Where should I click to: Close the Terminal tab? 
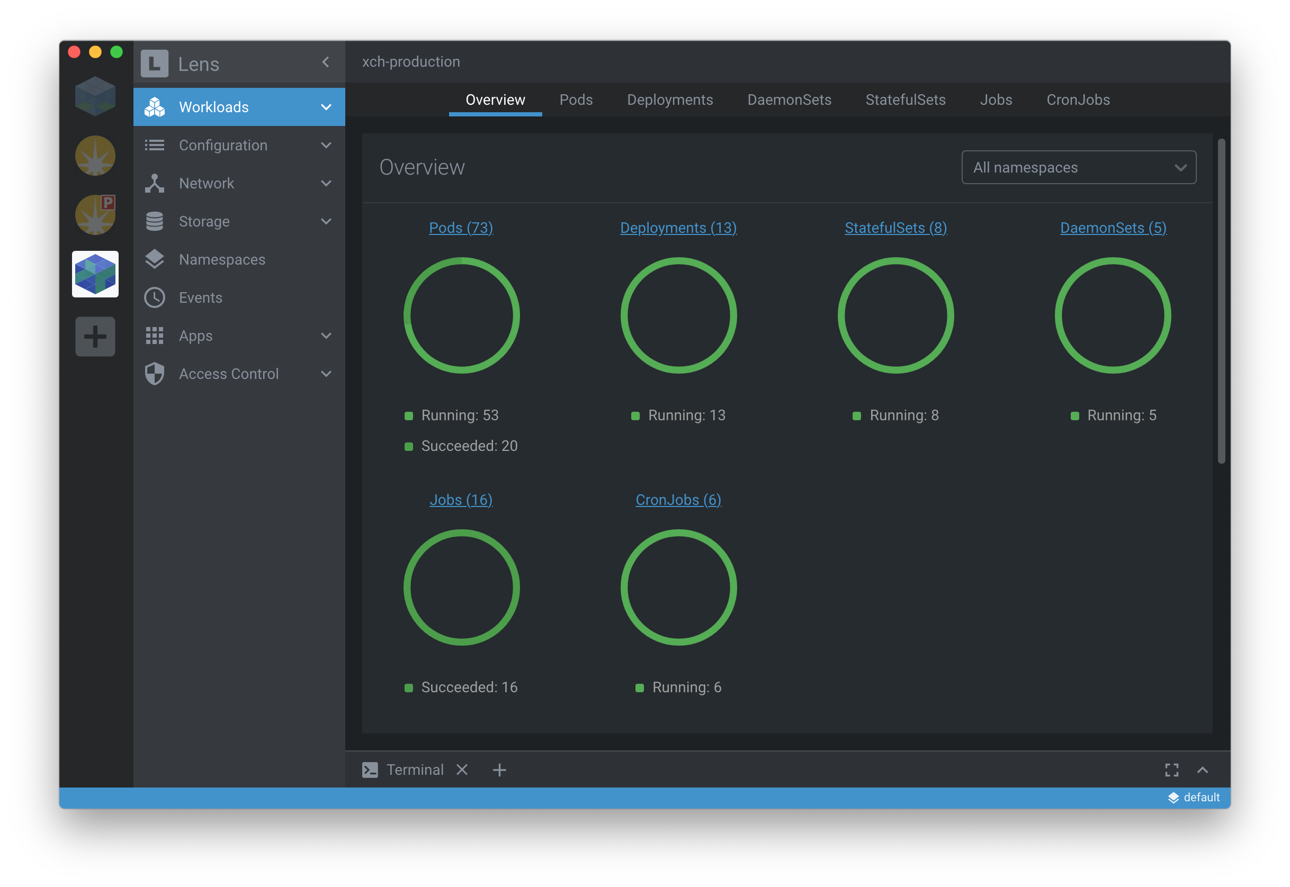coord(462,769)
